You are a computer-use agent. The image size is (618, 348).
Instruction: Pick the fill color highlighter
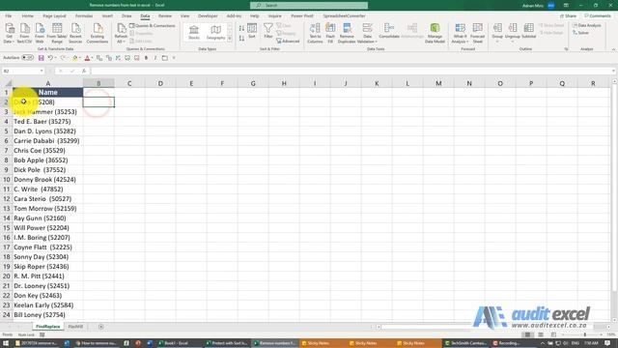[74, 58]
